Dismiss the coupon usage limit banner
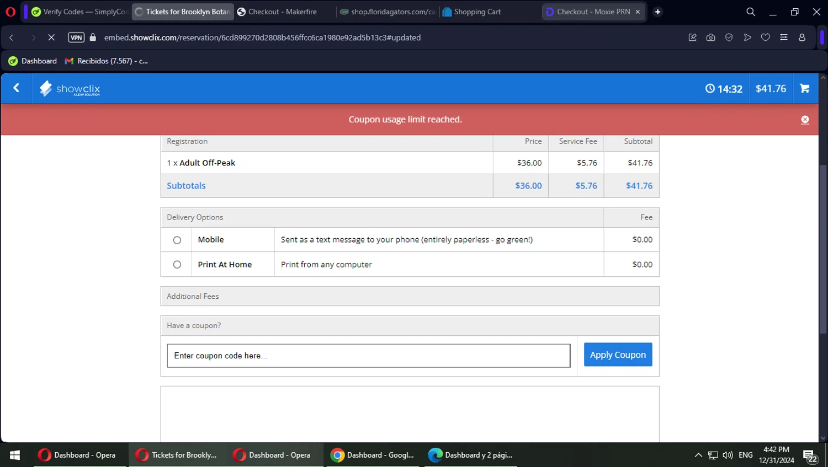This screenshot has width=828, height=467. click(805, 120)
